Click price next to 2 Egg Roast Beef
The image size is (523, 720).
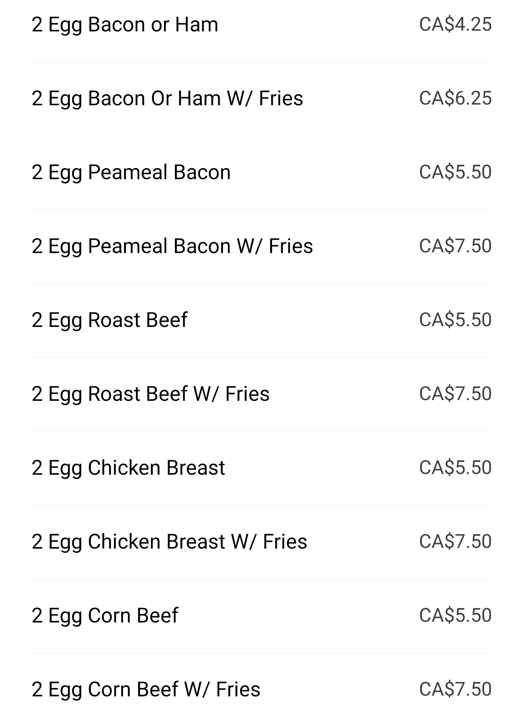pyautogui.click(x=455, y=320)
